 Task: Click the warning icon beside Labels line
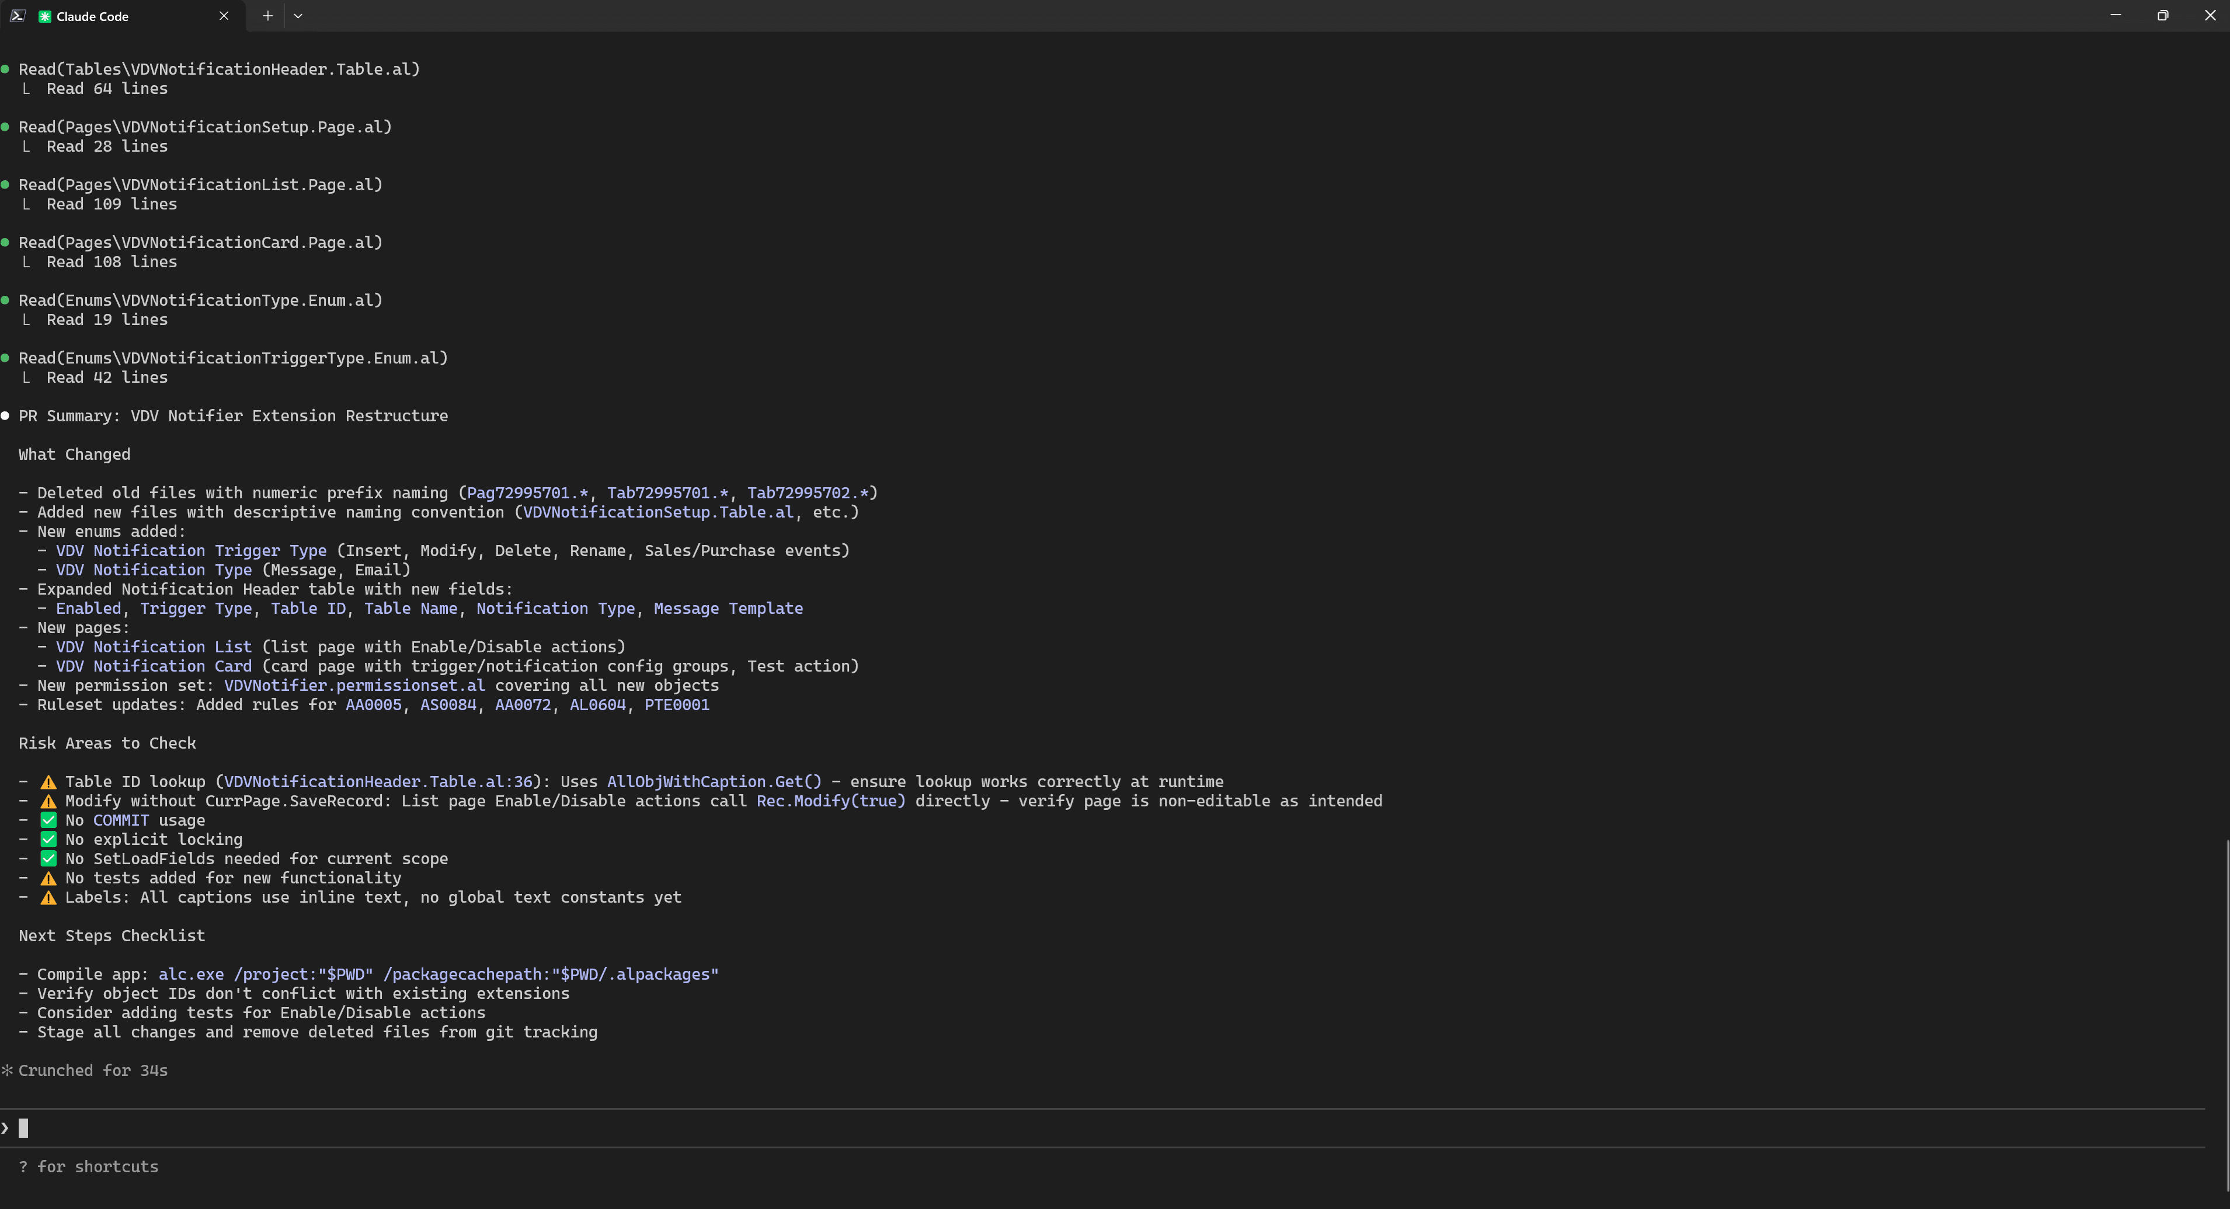[48, 897]
